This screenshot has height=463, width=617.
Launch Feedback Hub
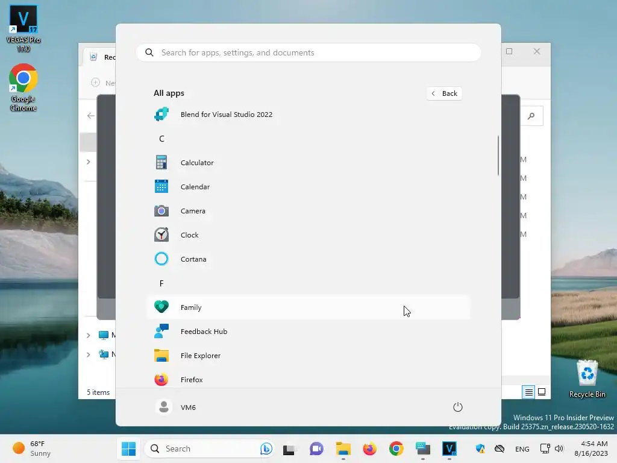pyautogui.click(x=308, y=332)
